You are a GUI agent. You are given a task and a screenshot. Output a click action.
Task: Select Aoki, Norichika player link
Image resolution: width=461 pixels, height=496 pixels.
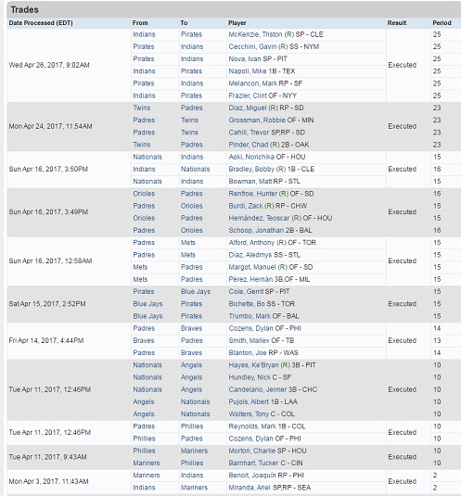click(x=251, y=157)
